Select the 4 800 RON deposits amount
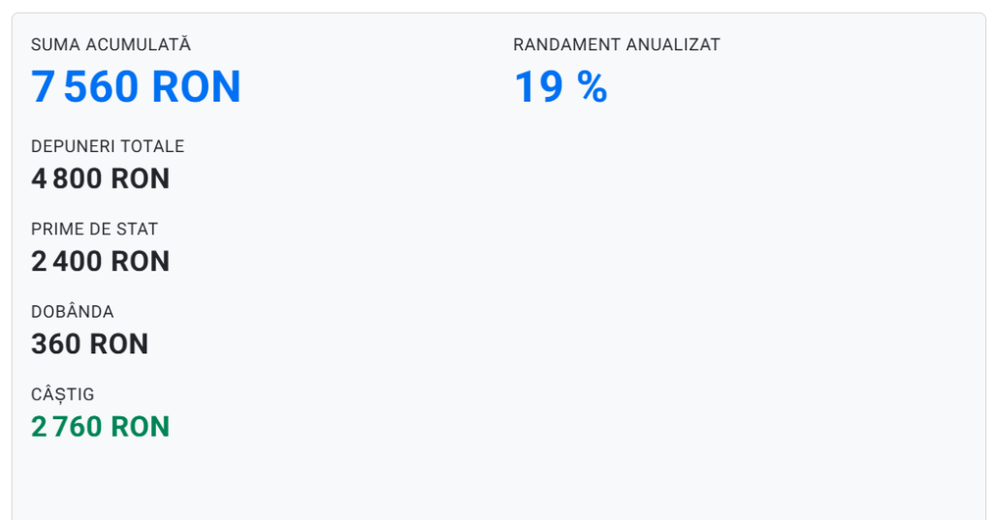 [100, 179]
